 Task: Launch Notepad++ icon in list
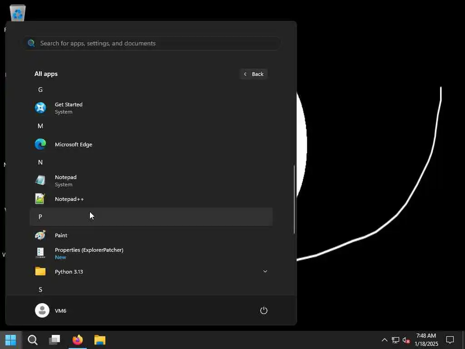[40, 199]
